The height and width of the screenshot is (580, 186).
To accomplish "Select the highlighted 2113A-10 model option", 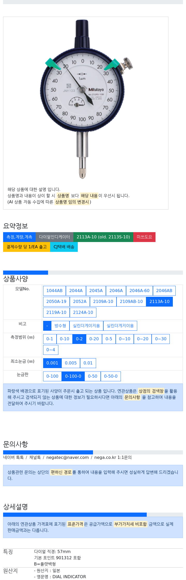I will [159, 302].
